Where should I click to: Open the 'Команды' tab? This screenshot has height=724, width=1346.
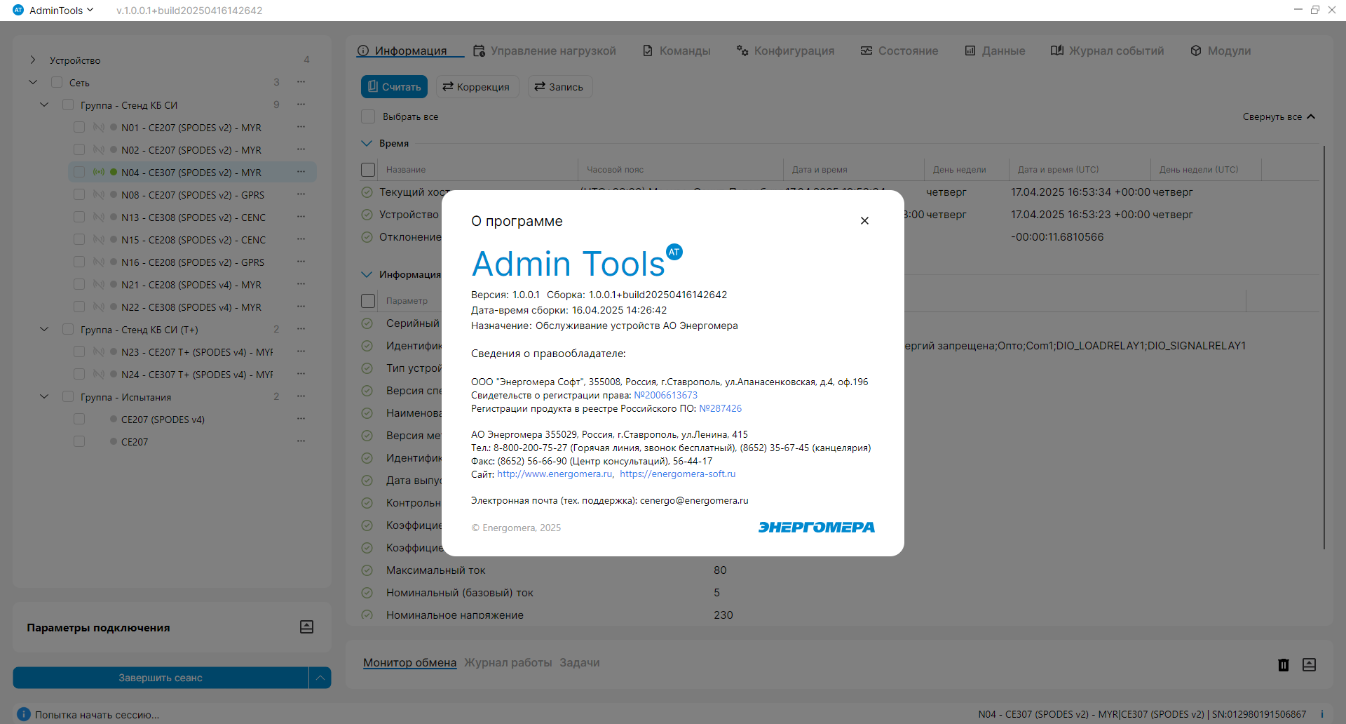677,51
